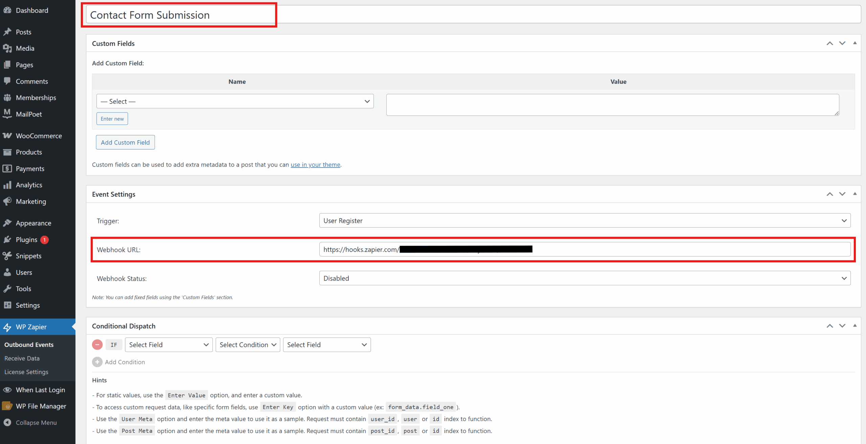
Task: Open the Marketing menu label
Action: click(x=31, y=201)
